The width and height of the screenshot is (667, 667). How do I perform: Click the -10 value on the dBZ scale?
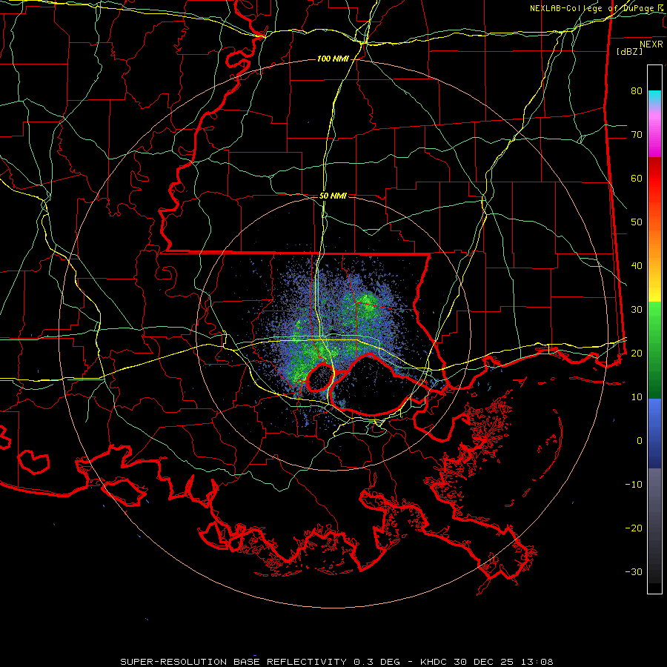pyautogui.click(x=634, y=485)
